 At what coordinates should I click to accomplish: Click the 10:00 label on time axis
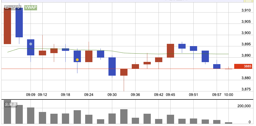click(x=228, y=95)
